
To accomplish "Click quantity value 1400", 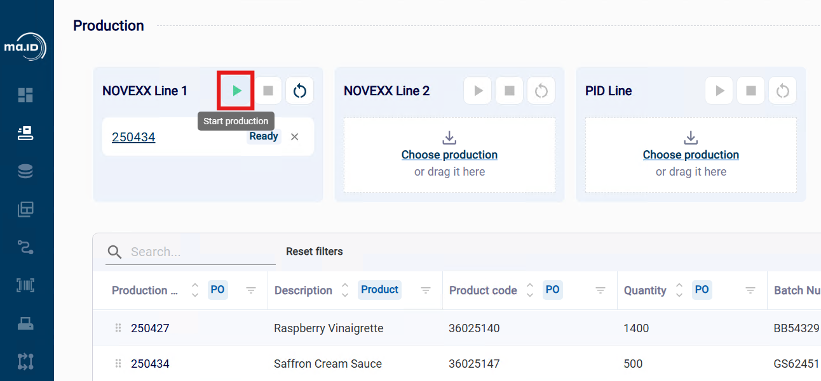I will pyautogui.click(x=637, y=328).
